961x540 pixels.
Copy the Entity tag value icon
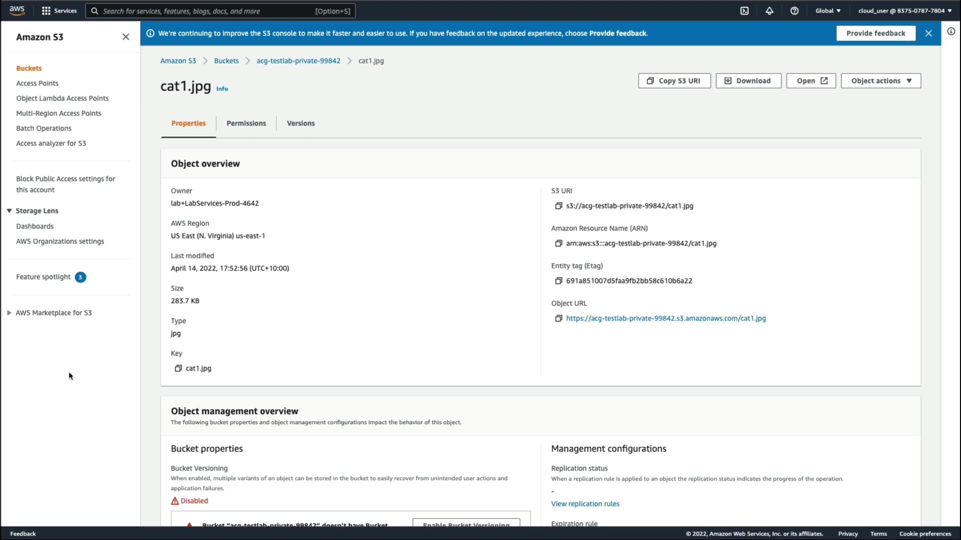coord(559,281)
